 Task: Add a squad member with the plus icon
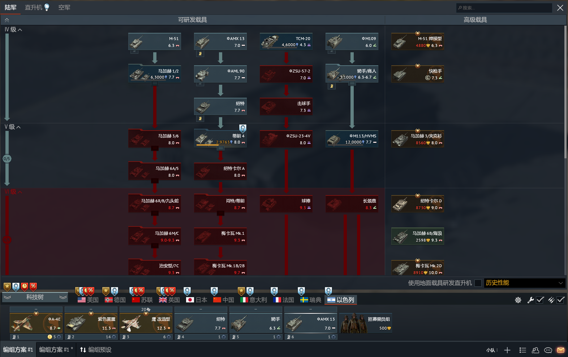pos(507,350)
